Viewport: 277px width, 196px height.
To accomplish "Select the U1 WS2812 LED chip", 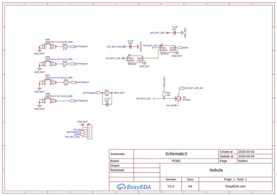I will tap(168, 49).
